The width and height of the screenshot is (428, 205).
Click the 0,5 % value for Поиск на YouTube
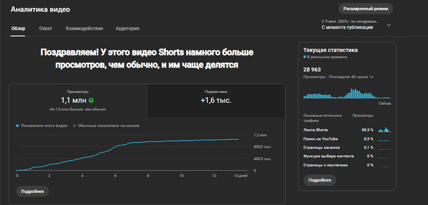tap(369, 139)
